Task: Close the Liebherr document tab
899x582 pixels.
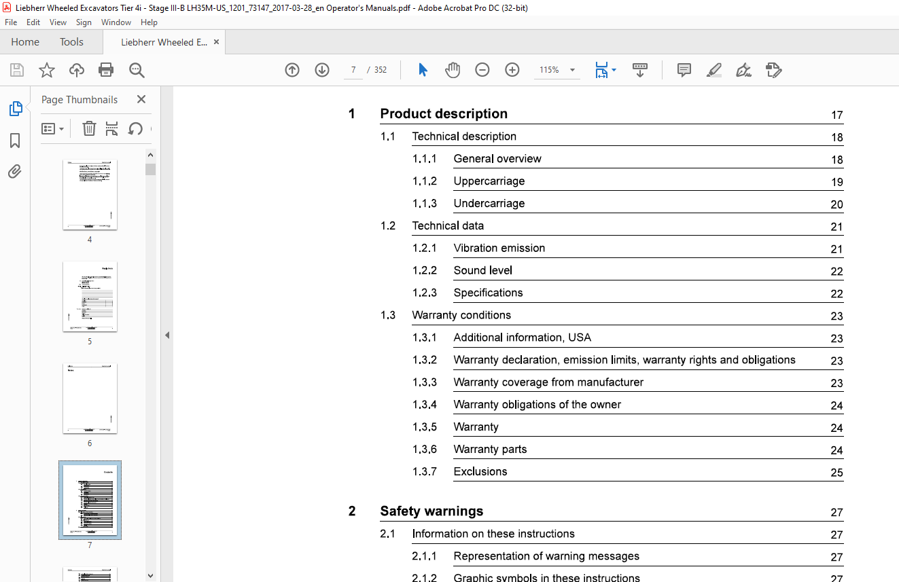Action: tap(216, 41)
